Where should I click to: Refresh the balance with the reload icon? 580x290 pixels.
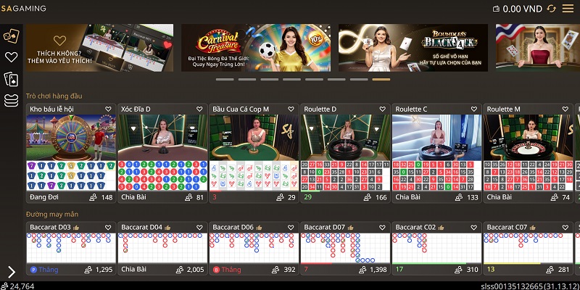pyautogui.click(x=552, y=9)
